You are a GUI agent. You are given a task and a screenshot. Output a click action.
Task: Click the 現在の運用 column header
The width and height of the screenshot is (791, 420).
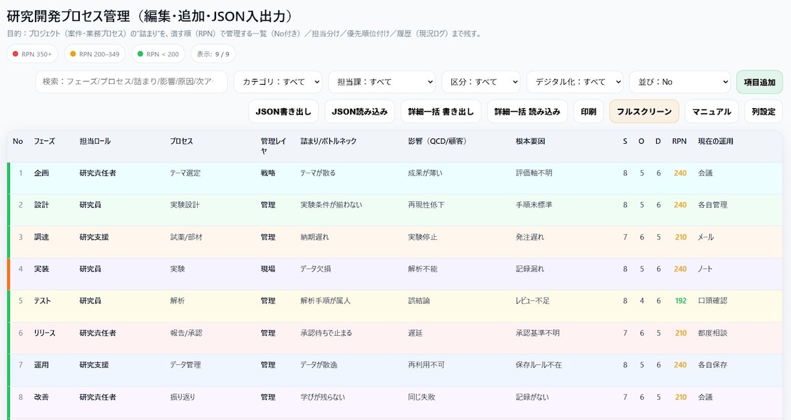(x=715, y=141)
